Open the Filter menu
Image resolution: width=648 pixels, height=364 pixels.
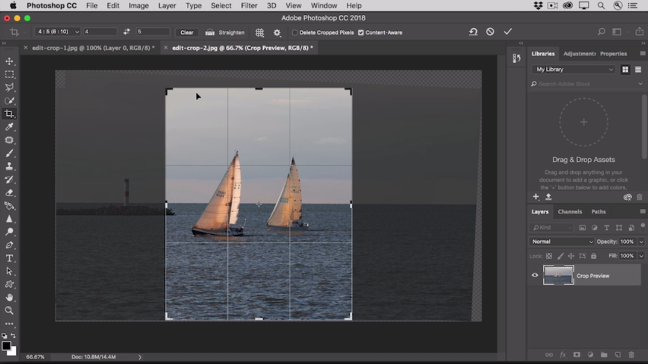(x=249, y=6)
